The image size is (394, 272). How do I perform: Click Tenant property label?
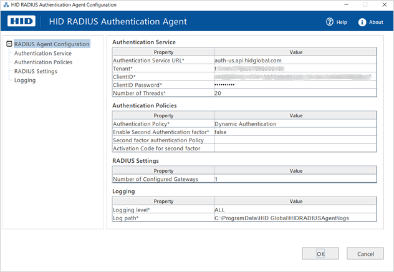tap(123, 69)
